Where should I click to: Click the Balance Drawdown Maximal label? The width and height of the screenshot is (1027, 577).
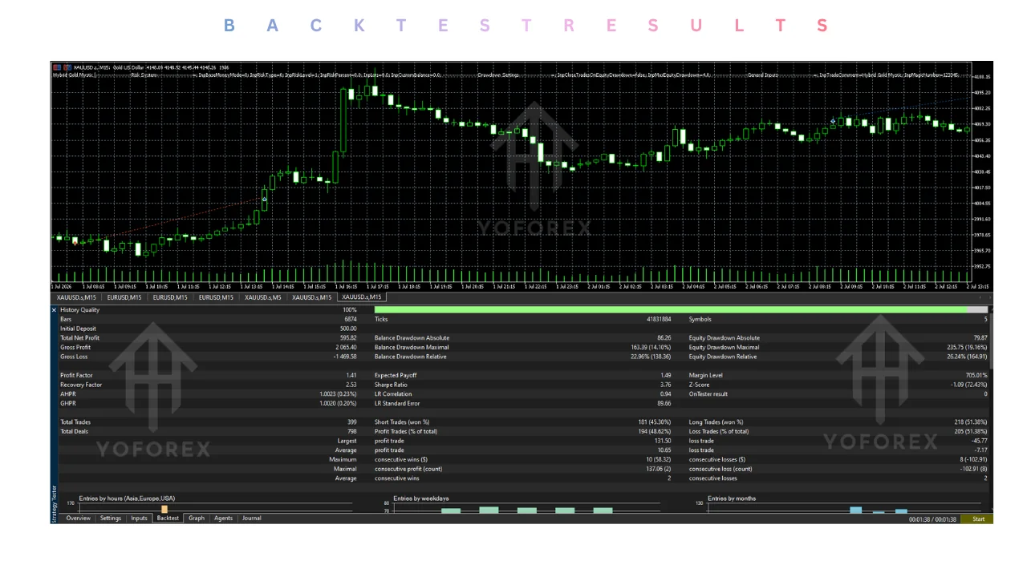pyautogui.click(x=412, y=348)
